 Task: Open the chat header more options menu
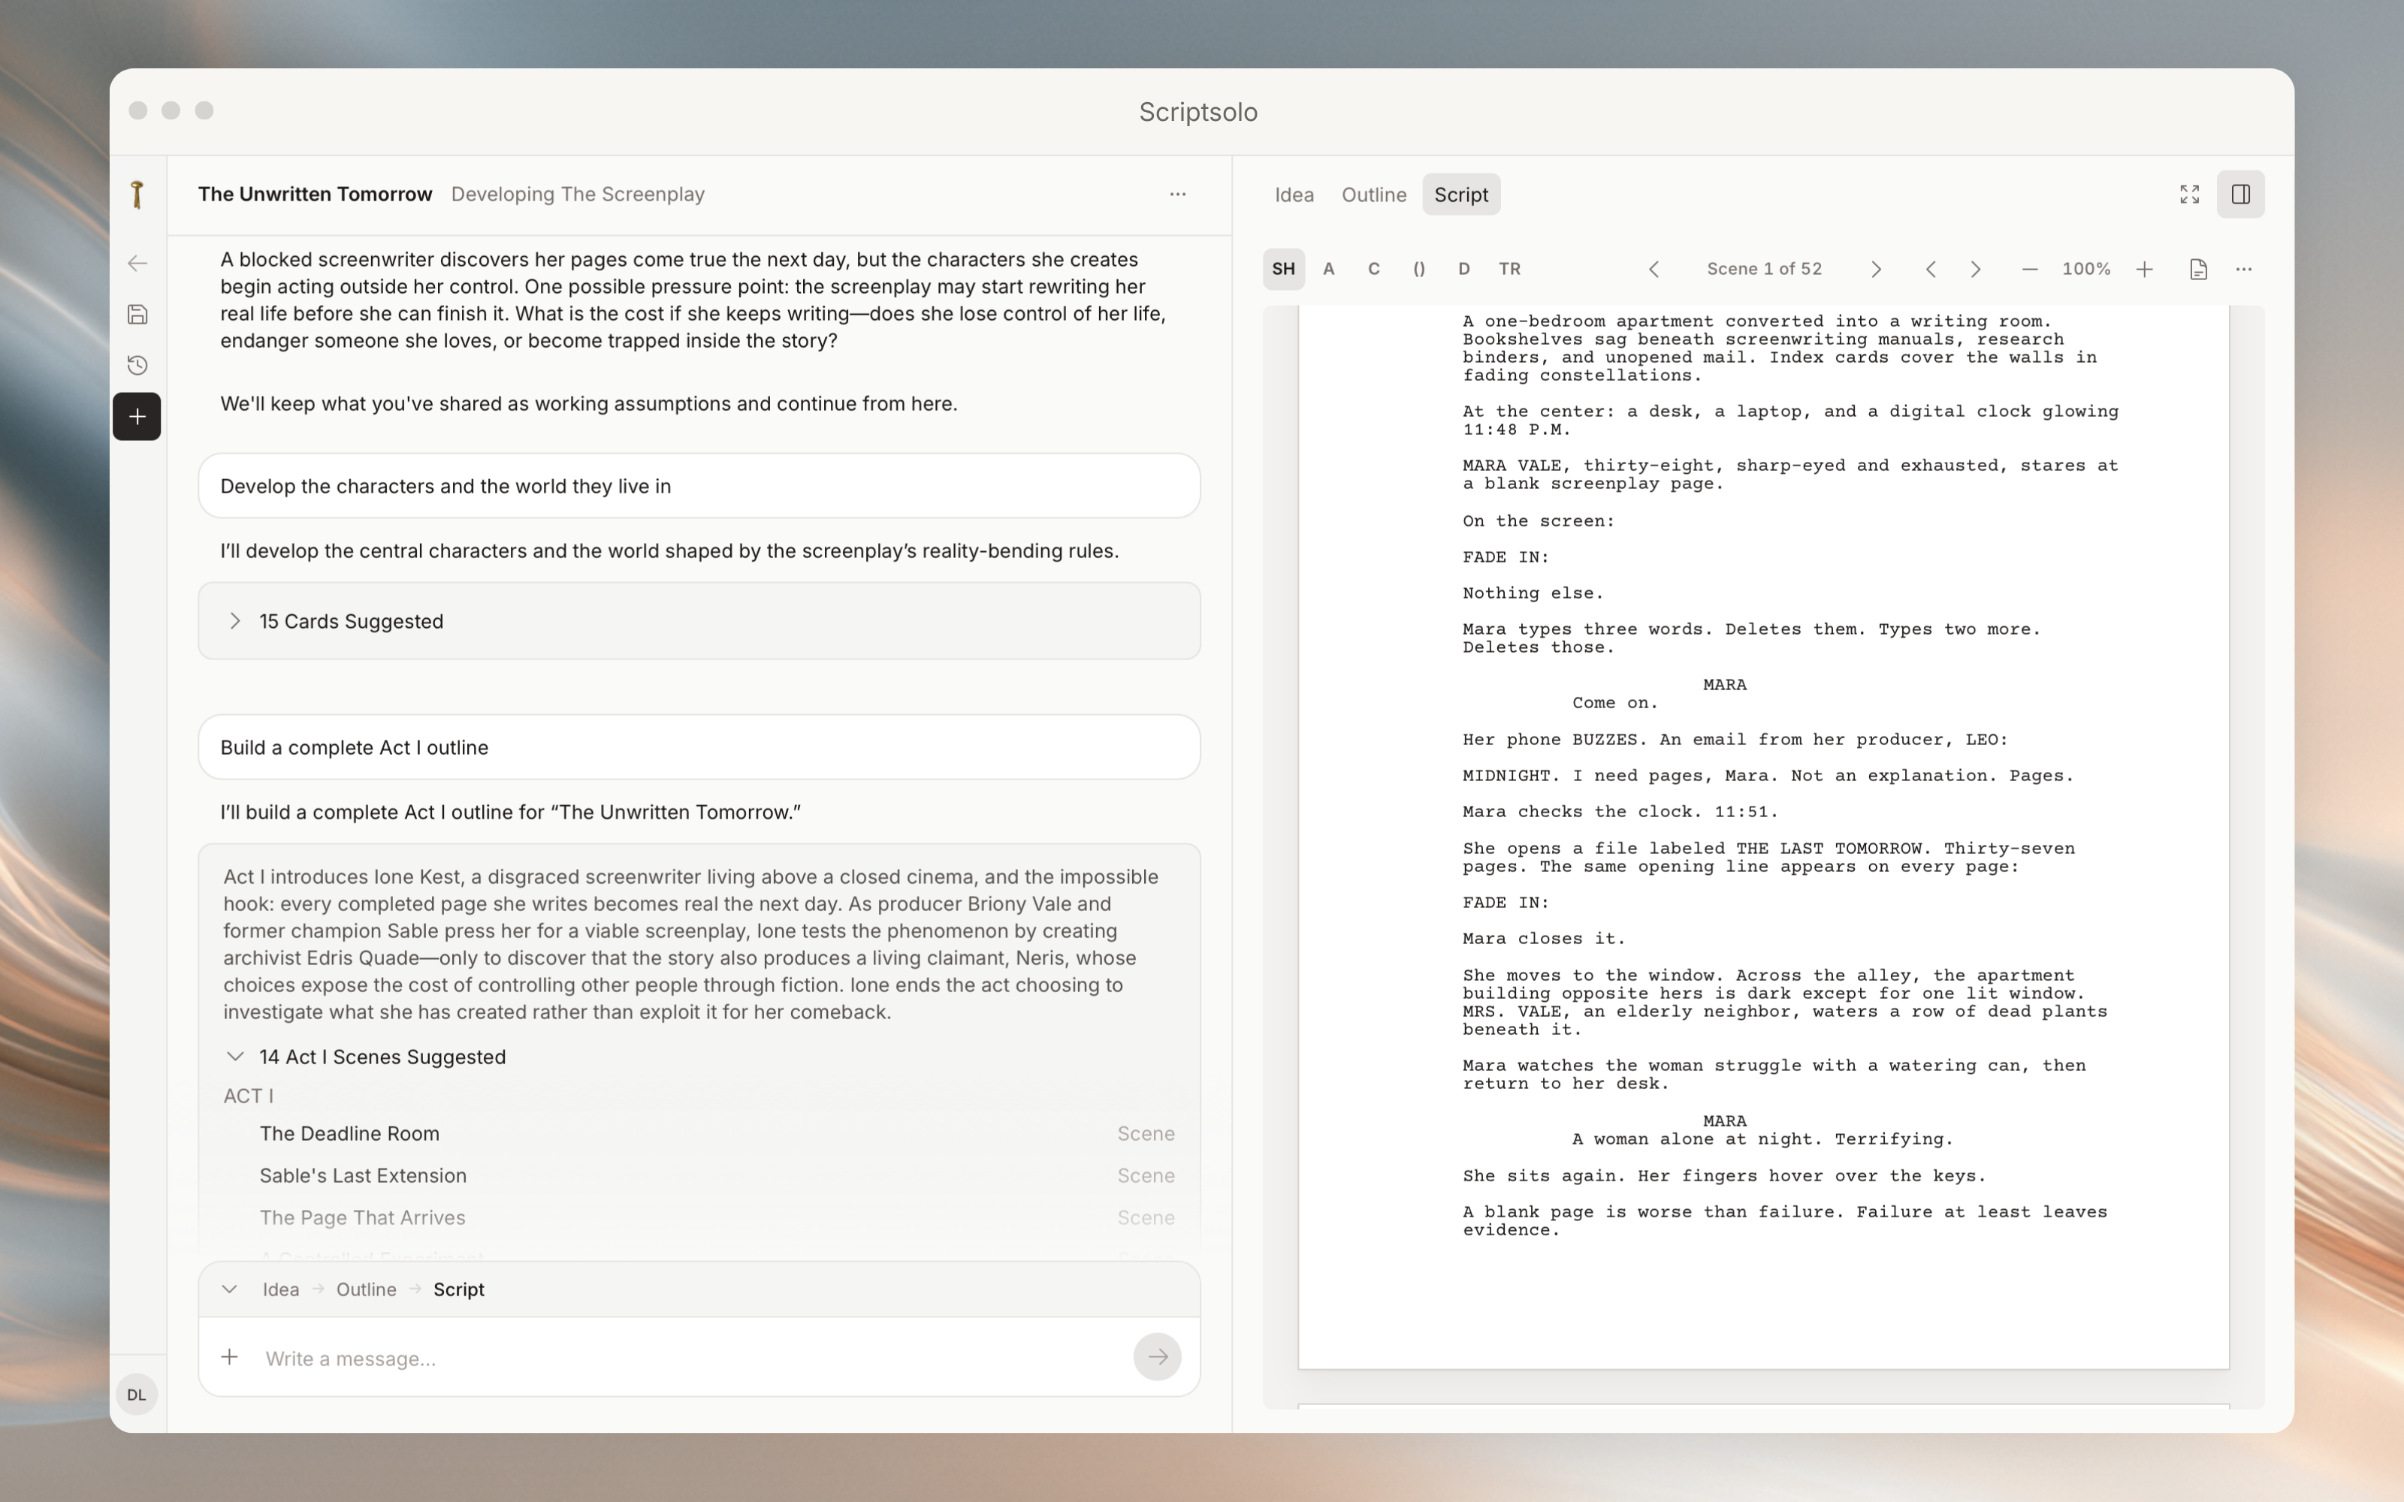click(1177, 194)
